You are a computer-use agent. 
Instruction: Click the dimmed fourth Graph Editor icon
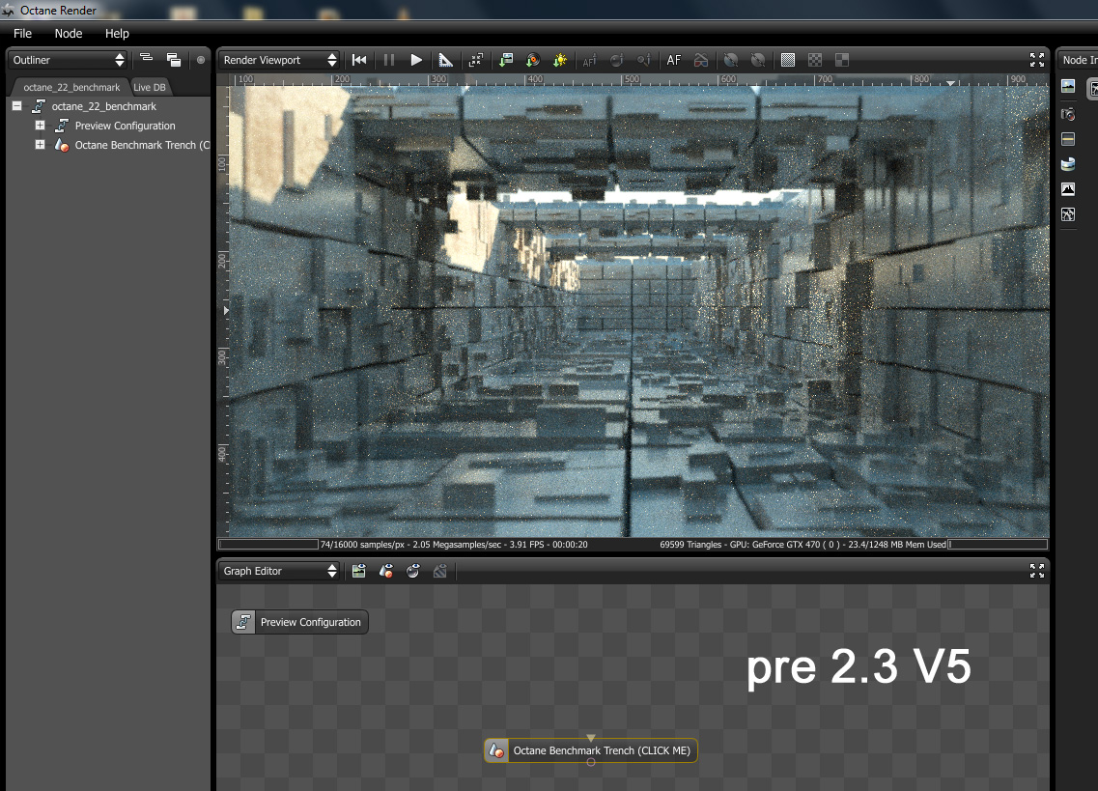pyautogui.click(x=439, y=571)
